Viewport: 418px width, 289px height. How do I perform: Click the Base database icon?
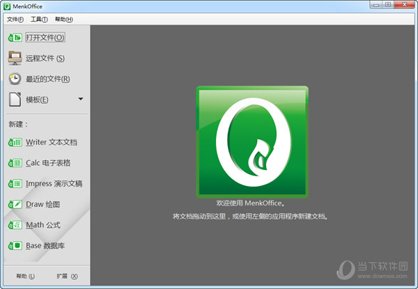pos(15,246)
